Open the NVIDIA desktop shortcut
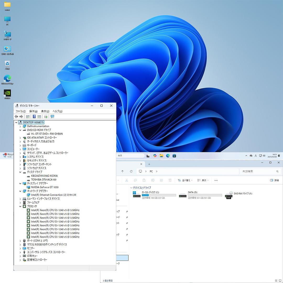Viewport: 283px width, 283px height. tap(7, 94)
